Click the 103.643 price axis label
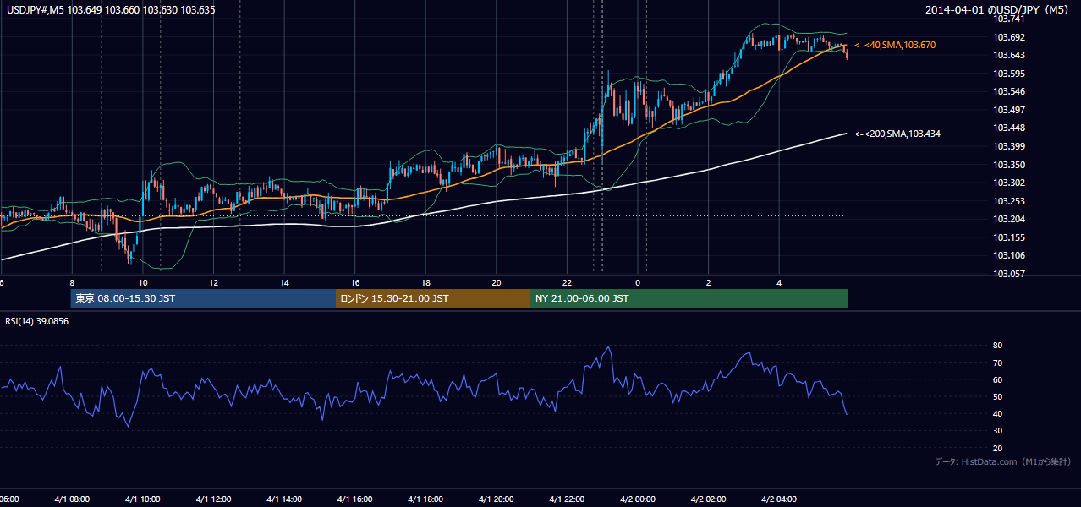The width and height of the screenshot is (1081, 507). tap(1009, 55)
